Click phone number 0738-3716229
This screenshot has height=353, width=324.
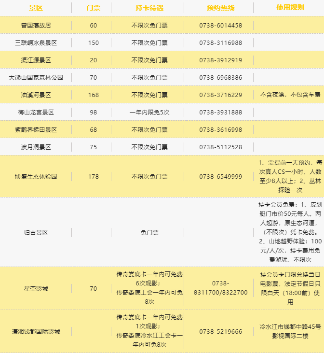tap(220, 95)
